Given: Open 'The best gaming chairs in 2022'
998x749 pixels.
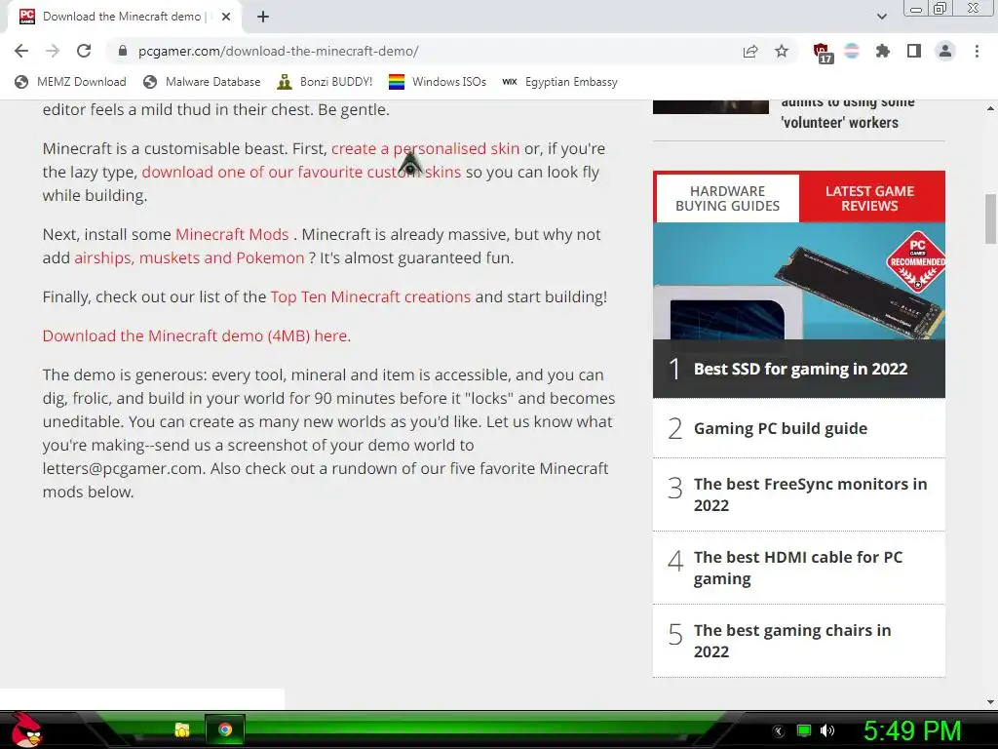Looking at the screenshot, I should pyautogui.click(x=791, y=641).
